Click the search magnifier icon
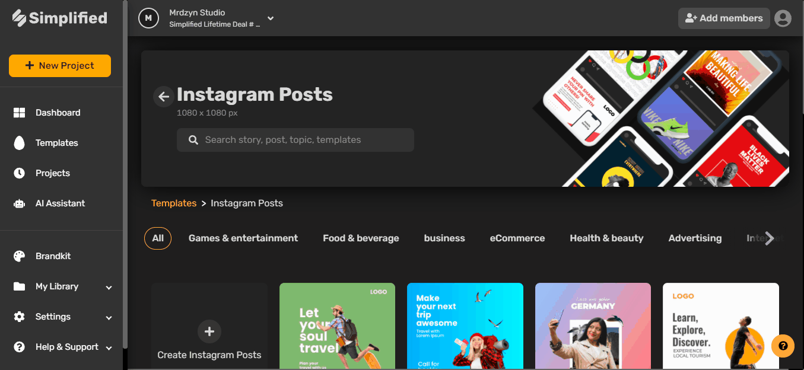Screen dimensions: 804x370 click(x=193, y=140)
